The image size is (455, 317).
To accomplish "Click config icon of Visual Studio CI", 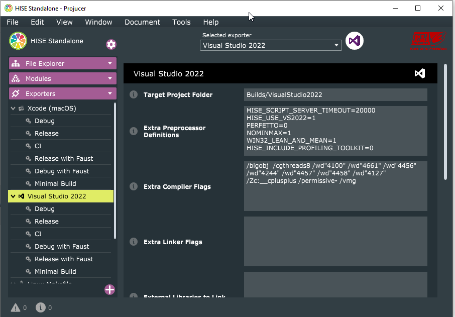I will coord(29,234).
